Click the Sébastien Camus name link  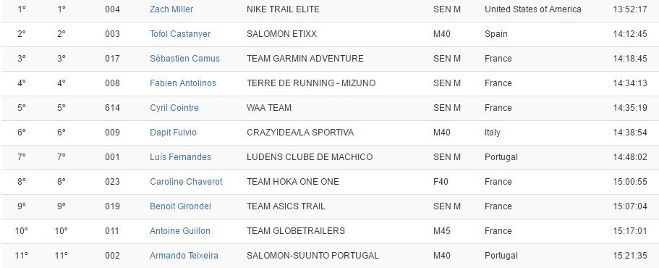[184, 59]
